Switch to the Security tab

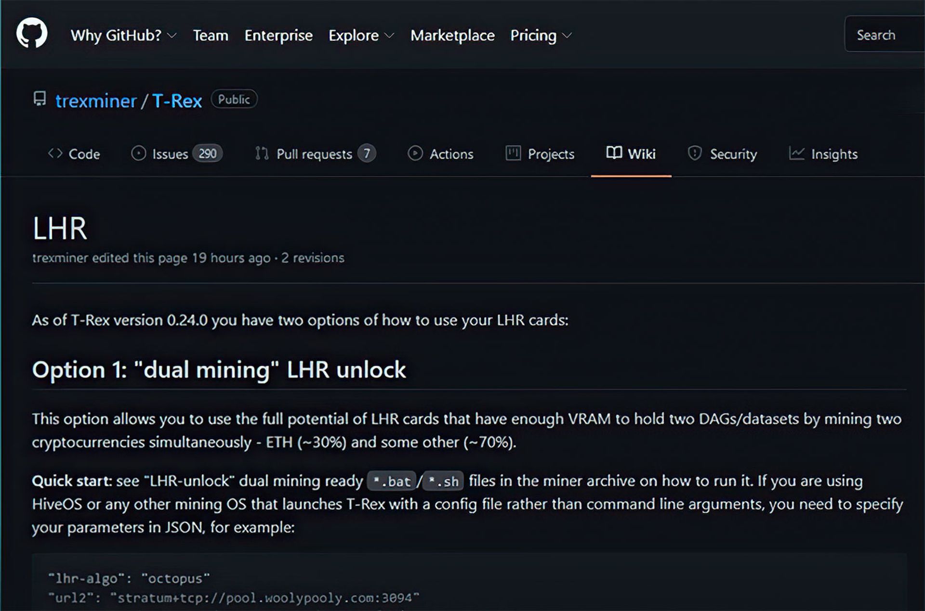(723, 154)
